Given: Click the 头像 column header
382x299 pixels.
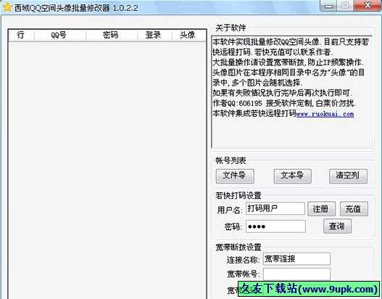Looking at the screenshot, I should [x=188, y=35].
